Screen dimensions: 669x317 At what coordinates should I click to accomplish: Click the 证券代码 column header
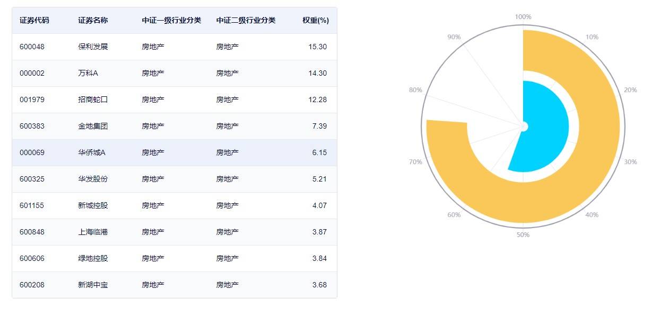click(x=34, y=21)
